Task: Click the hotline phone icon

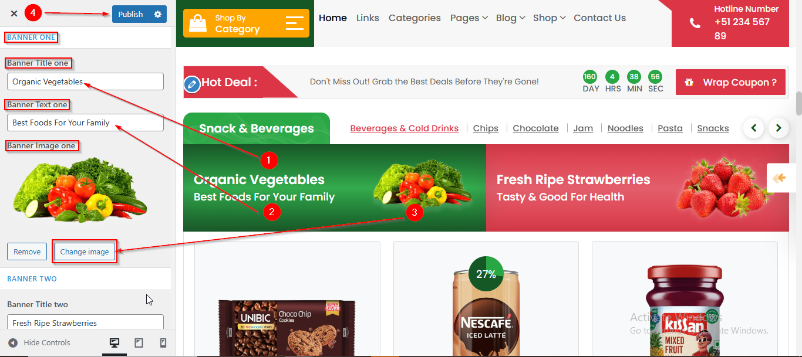Action: (695, 23)
